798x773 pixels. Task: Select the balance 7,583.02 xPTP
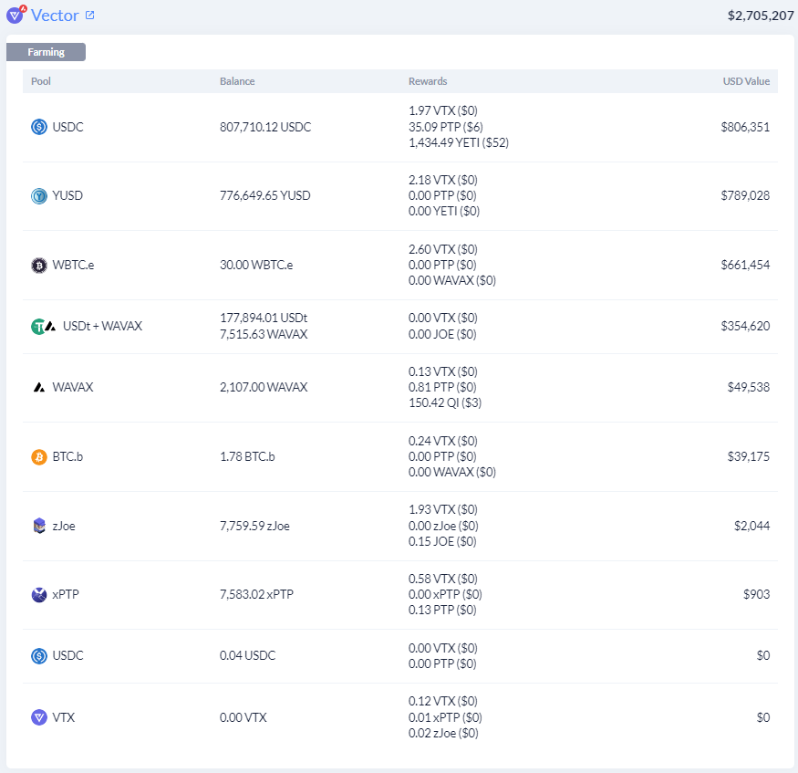pyautogui.click(x=256, y=594)
